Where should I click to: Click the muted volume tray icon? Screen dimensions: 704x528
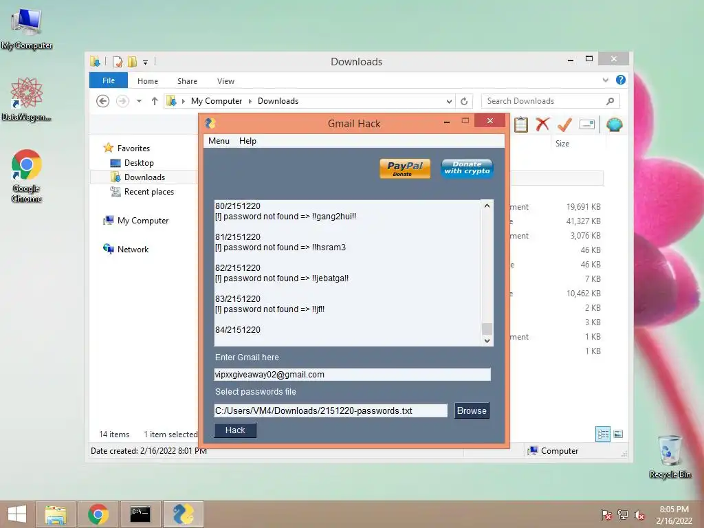click(x=639, y=515)
